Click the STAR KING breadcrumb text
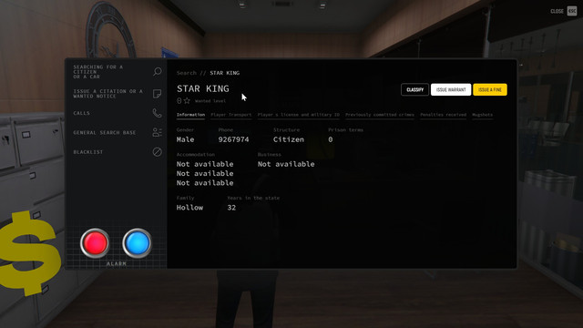Image resolution: width=583 pixels, height=328 pixels. (225, 73)
